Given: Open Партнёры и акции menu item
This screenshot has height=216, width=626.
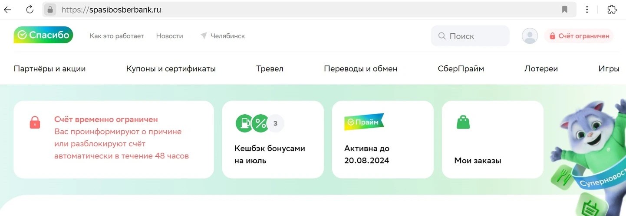Looking at the screenshot, I should (49, 68).
